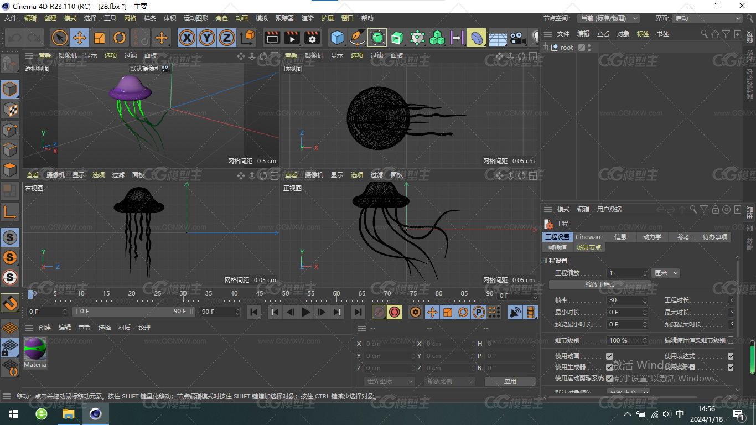This screenshot has height=425, width=756.
Task: Select the live selection arrow tool
Action: pos(60,38)
